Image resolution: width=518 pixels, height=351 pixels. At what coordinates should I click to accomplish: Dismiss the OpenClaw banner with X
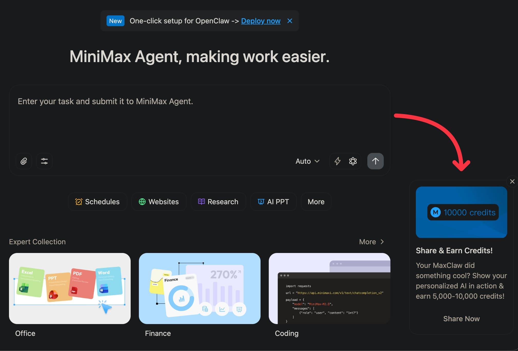(290, 21)
